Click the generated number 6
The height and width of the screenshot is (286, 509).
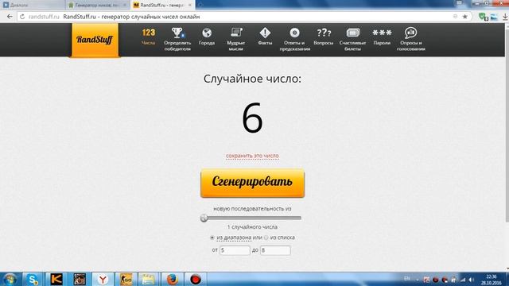[x=252, y=118]
